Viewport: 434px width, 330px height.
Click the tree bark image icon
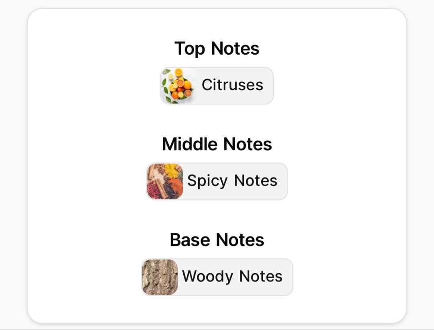click(160, 277)
